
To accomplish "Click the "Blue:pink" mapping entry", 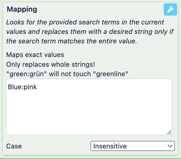I will 22,87.
